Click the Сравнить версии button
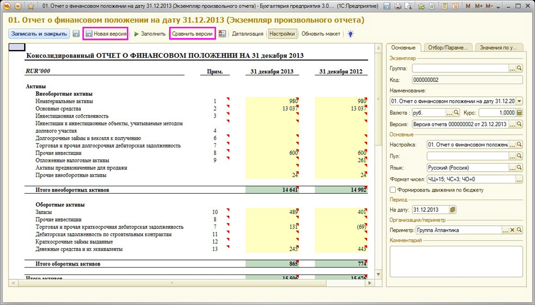The image size is (535, 305). point(192,34)
